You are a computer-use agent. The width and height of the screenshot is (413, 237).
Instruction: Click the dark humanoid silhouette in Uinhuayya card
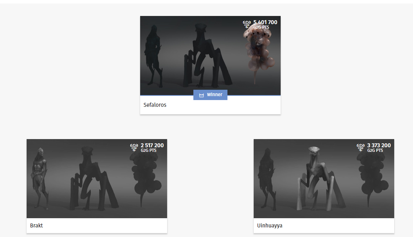tap(266, 177)
